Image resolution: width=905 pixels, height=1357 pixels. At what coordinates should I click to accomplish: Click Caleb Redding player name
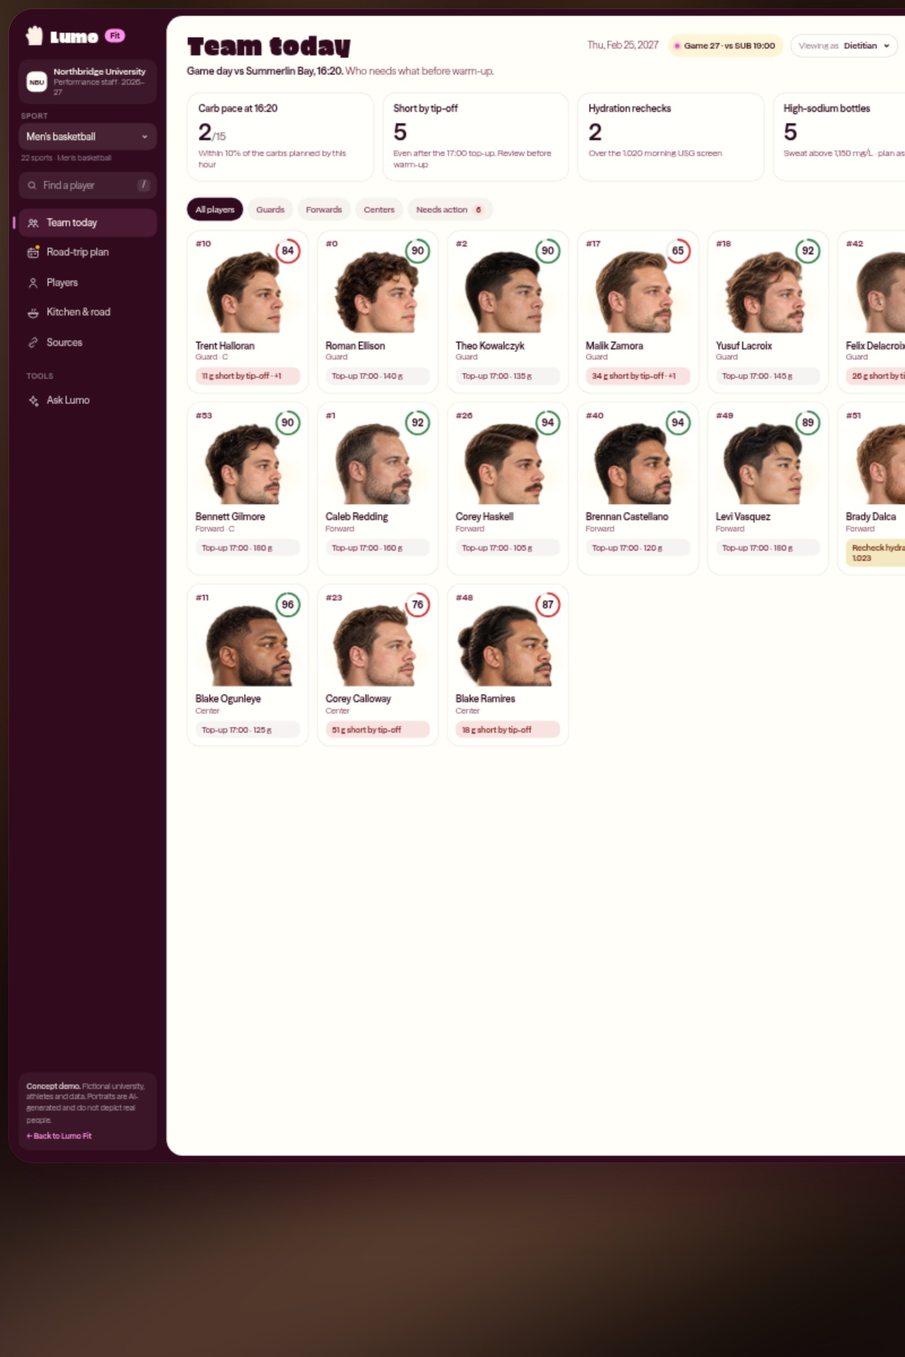click(357, 517)
